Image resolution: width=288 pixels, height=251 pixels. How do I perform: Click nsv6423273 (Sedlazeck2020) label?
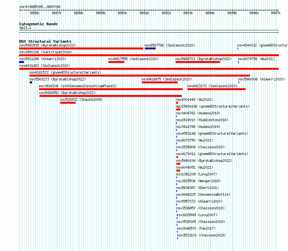point(212,86)
